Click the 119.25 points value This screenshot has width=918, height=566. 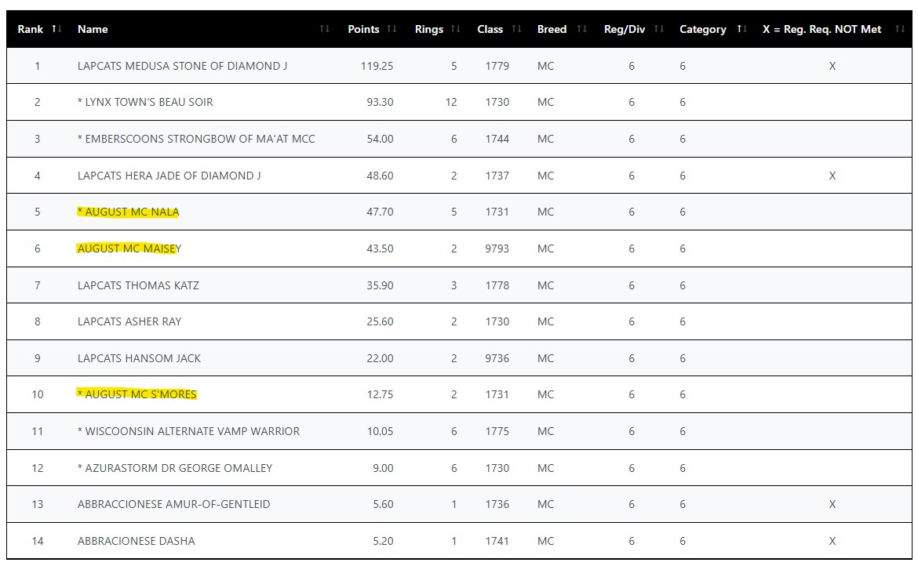377,66
